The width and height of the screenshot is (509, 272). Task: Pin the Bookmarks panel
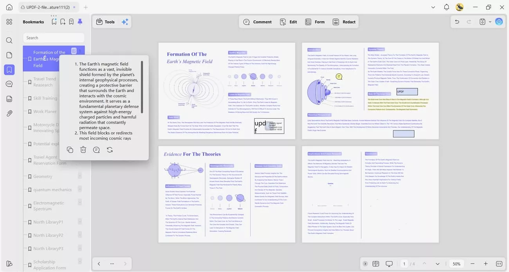coord(80,22)
